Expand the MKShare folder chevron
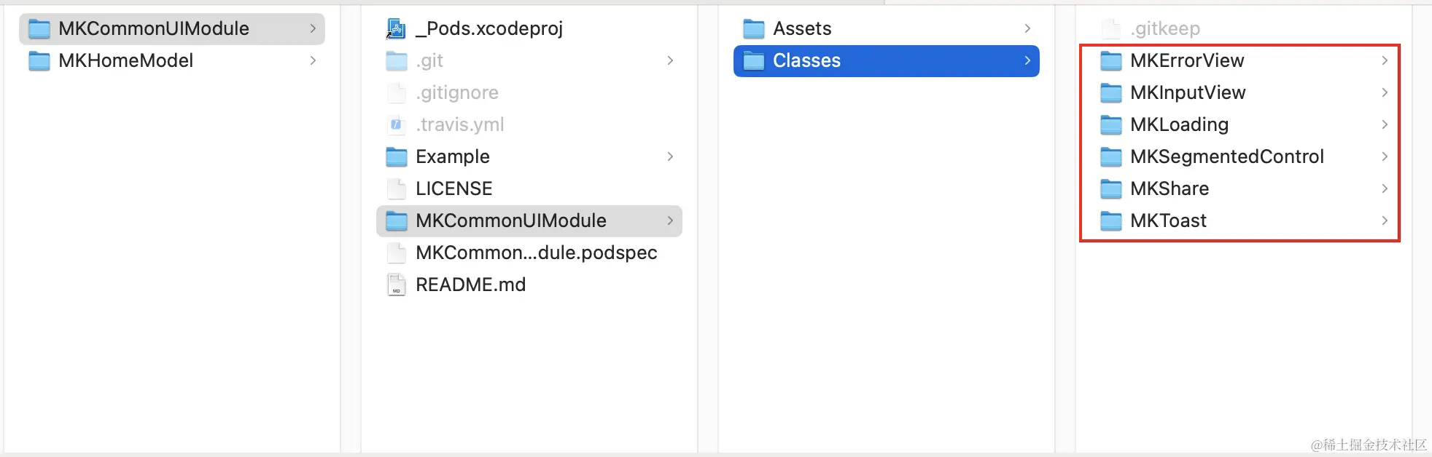 [1384, 188]
